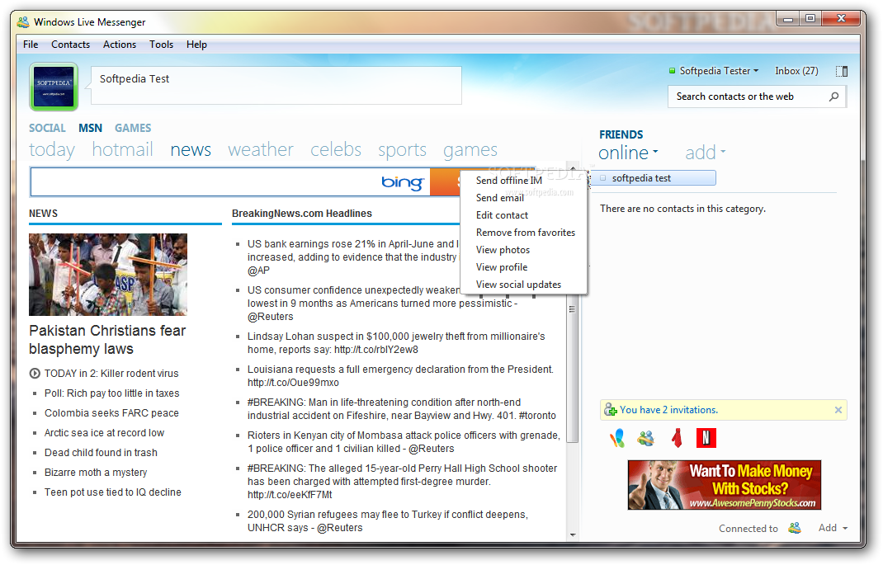The width and height of the screenshot is (883, 565).
Task: Toggle compact view icon beside Inbox
Action: coord(842,72)
